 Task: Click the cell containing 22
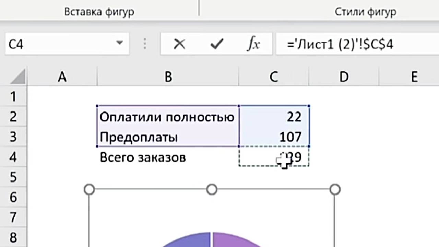274,117
